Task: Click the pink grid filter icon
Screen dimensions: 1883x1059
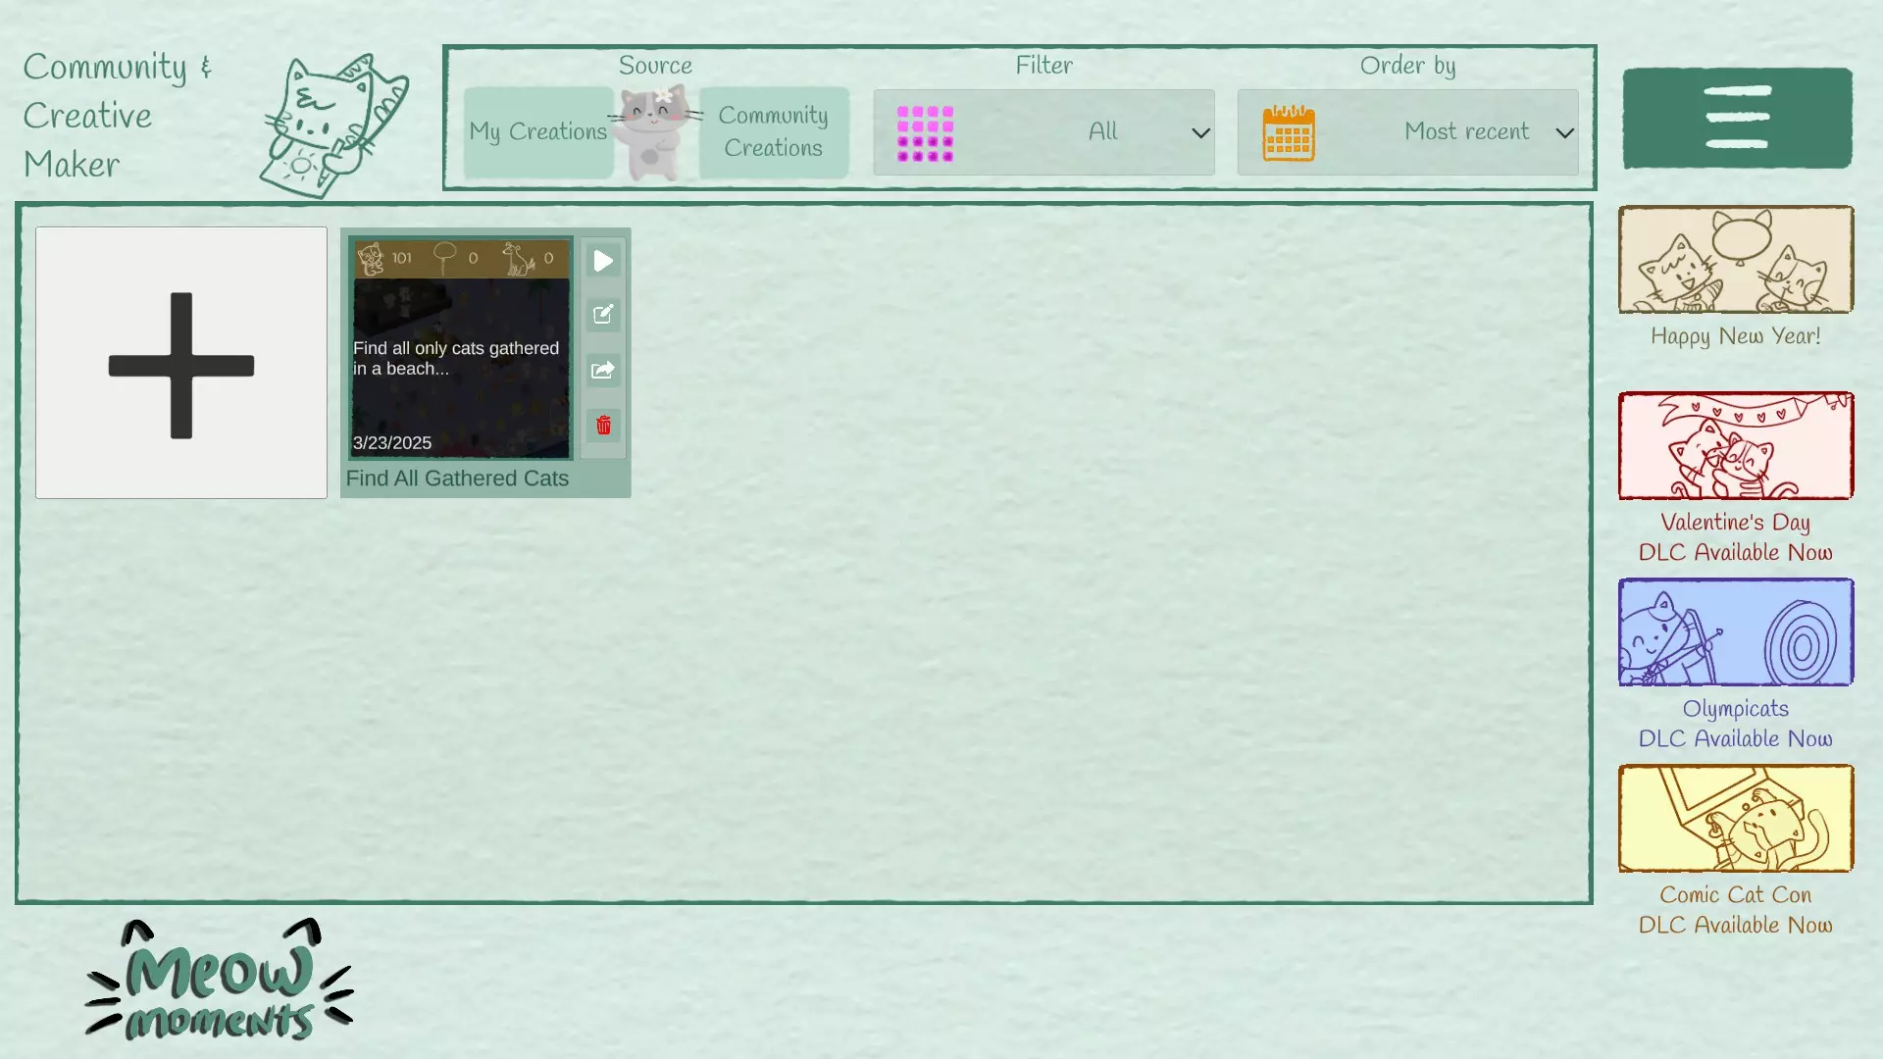Action: coord(925,133)
